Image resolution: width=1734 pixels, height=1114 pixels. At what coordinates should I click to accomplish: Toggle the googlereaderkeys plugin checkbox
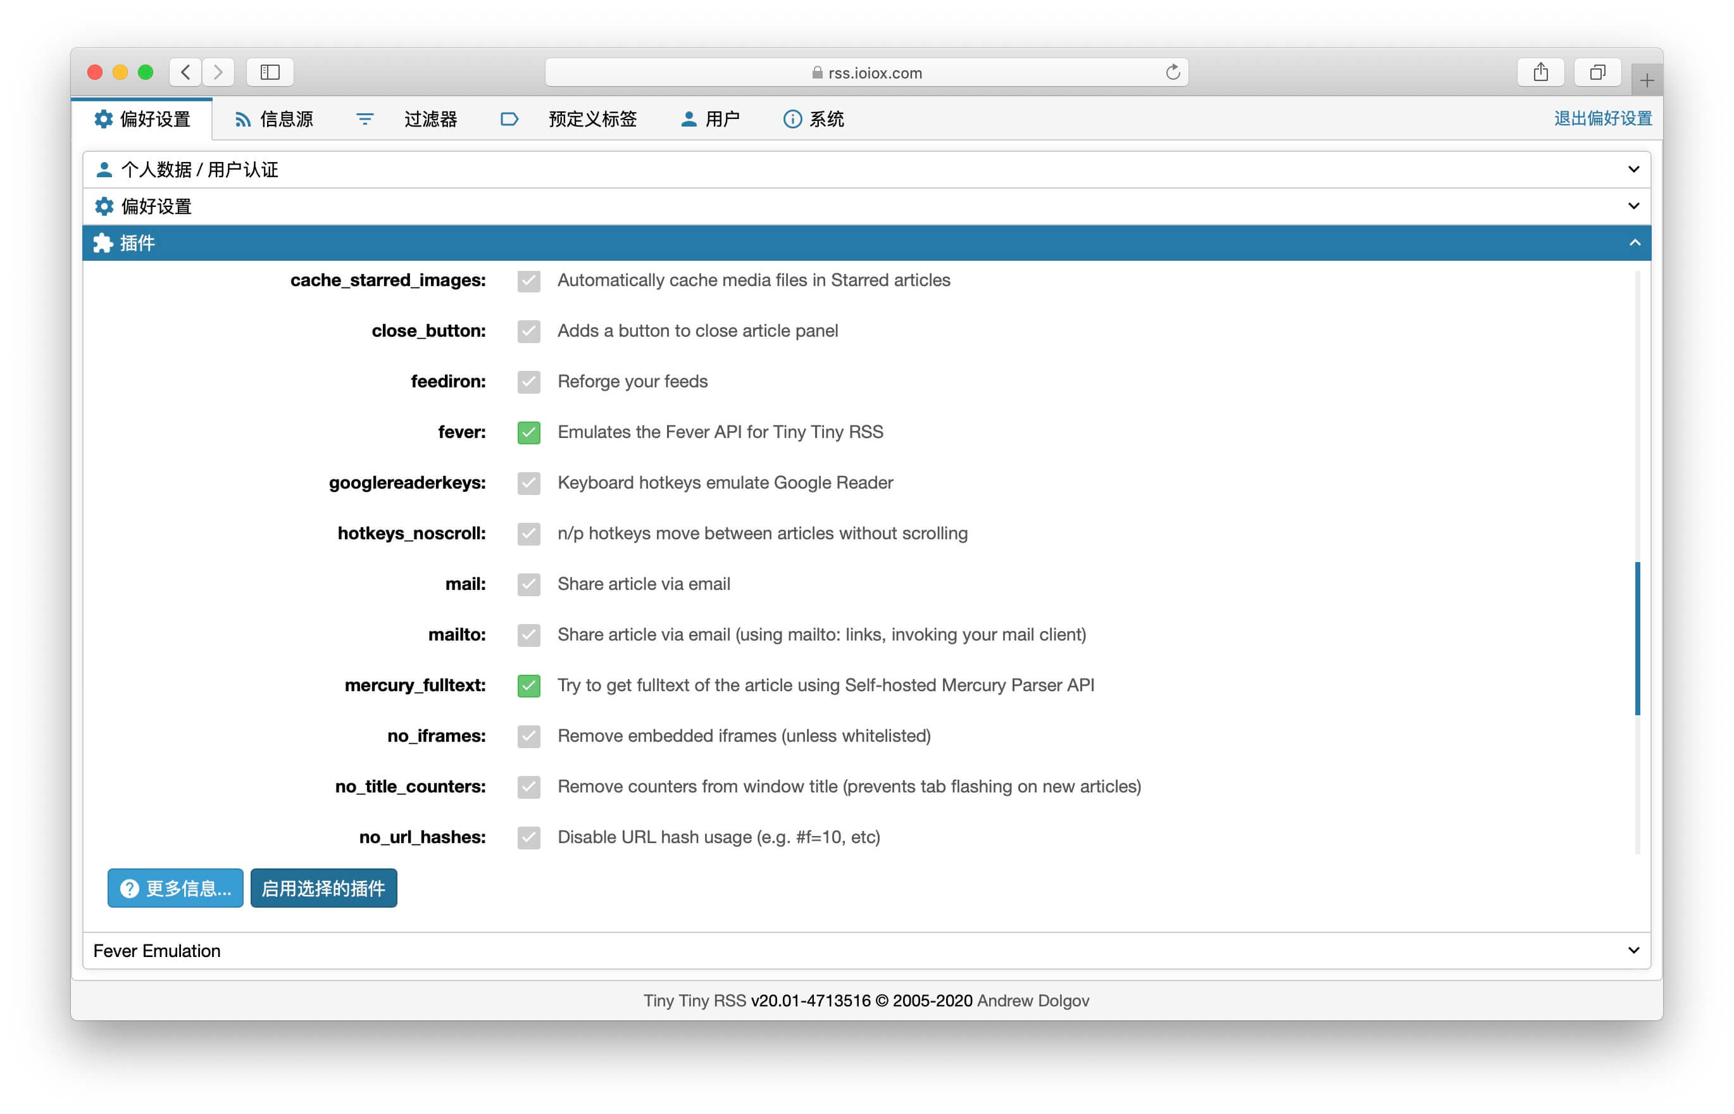(x=528, y=483)
